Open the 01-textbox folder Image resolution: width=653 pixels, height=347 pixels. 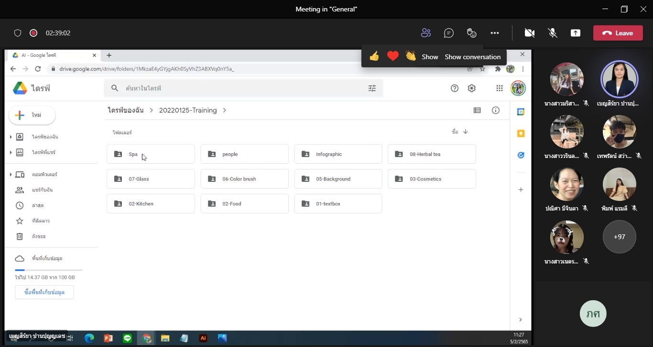click(x=338, y=204)
